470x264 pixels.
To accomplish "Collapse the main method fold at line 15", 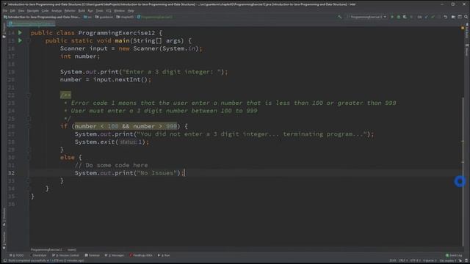I will 28,40.
